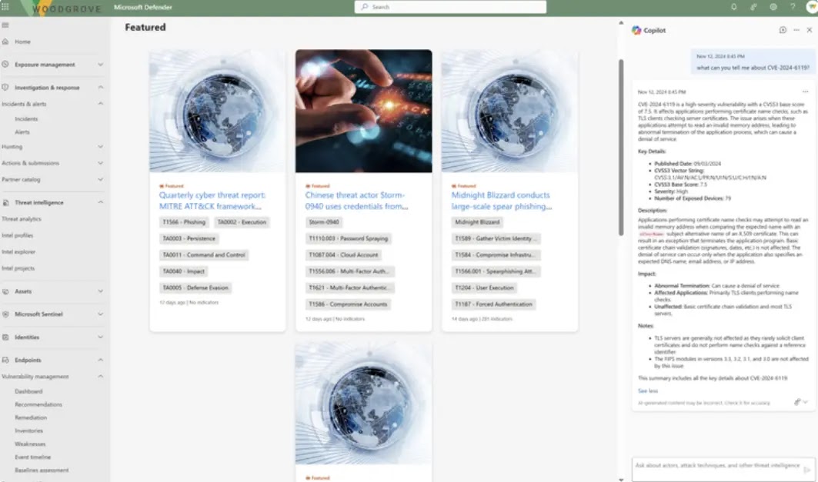
Task: Click the Home icon in sidebar
Action: pyautogui.click(x=5, y=42)
